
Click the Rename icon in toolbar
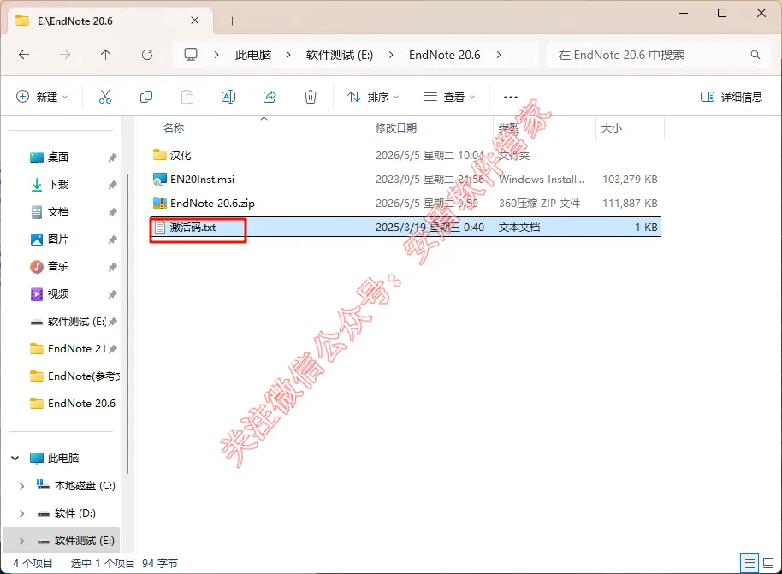(x=228, y=97)
